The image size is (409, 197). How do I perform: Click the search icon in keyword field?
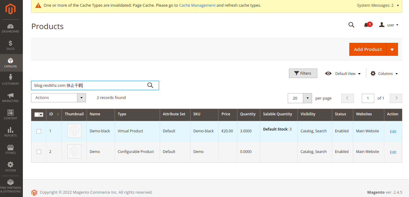[150, 85]
